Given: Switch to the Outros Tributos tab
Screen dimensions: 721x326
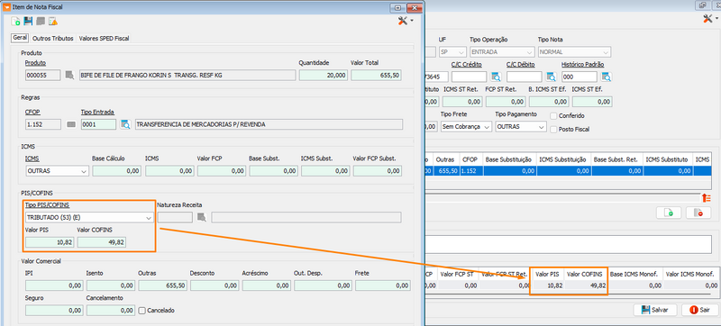Looking at the screenshot, I should 53,39.
